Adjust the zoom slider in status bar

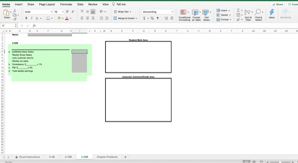(280, 162)
